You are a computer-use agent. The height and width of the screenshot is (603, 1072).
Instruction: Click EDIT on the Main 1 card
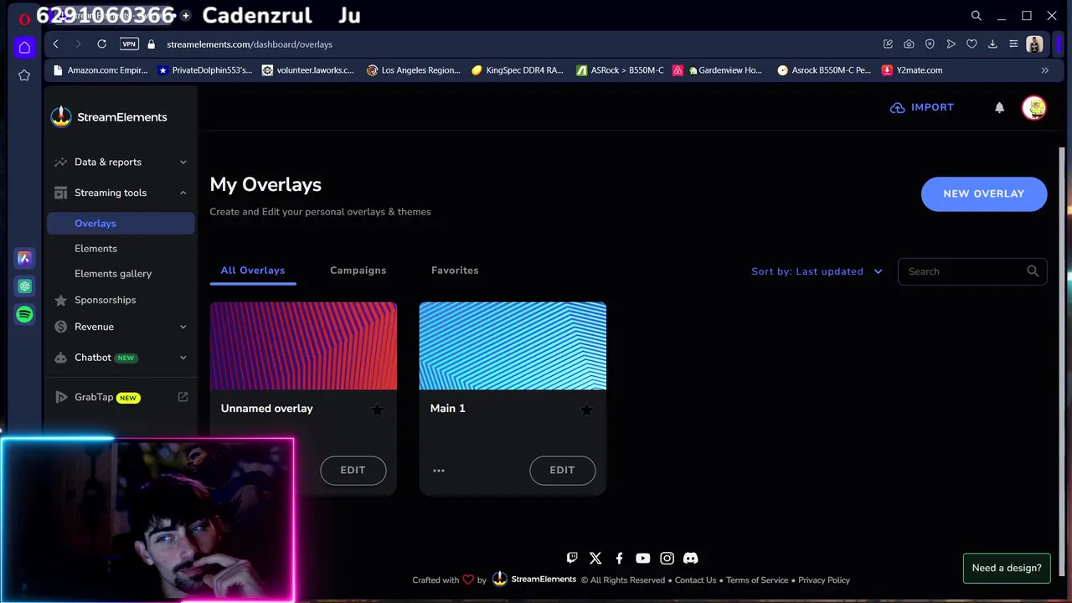[x=562, y=471]
